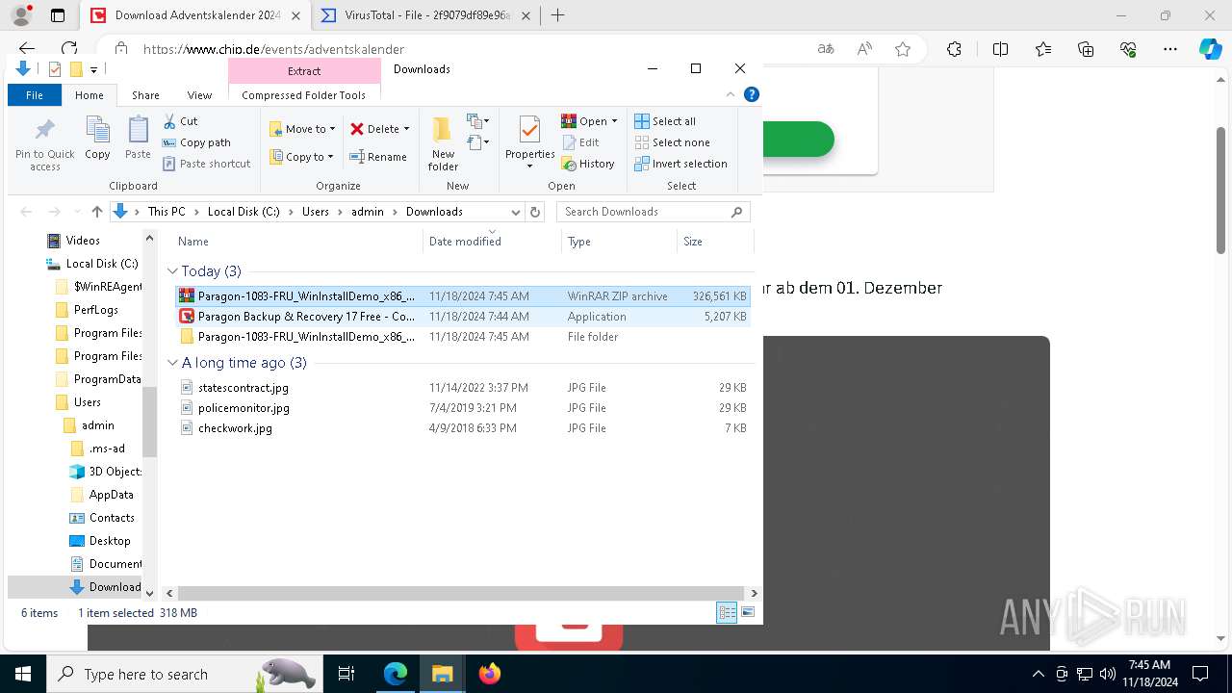Click the Edit command in ribbon
Viewport: 1232px width, 693px height.
pos(580,142)
